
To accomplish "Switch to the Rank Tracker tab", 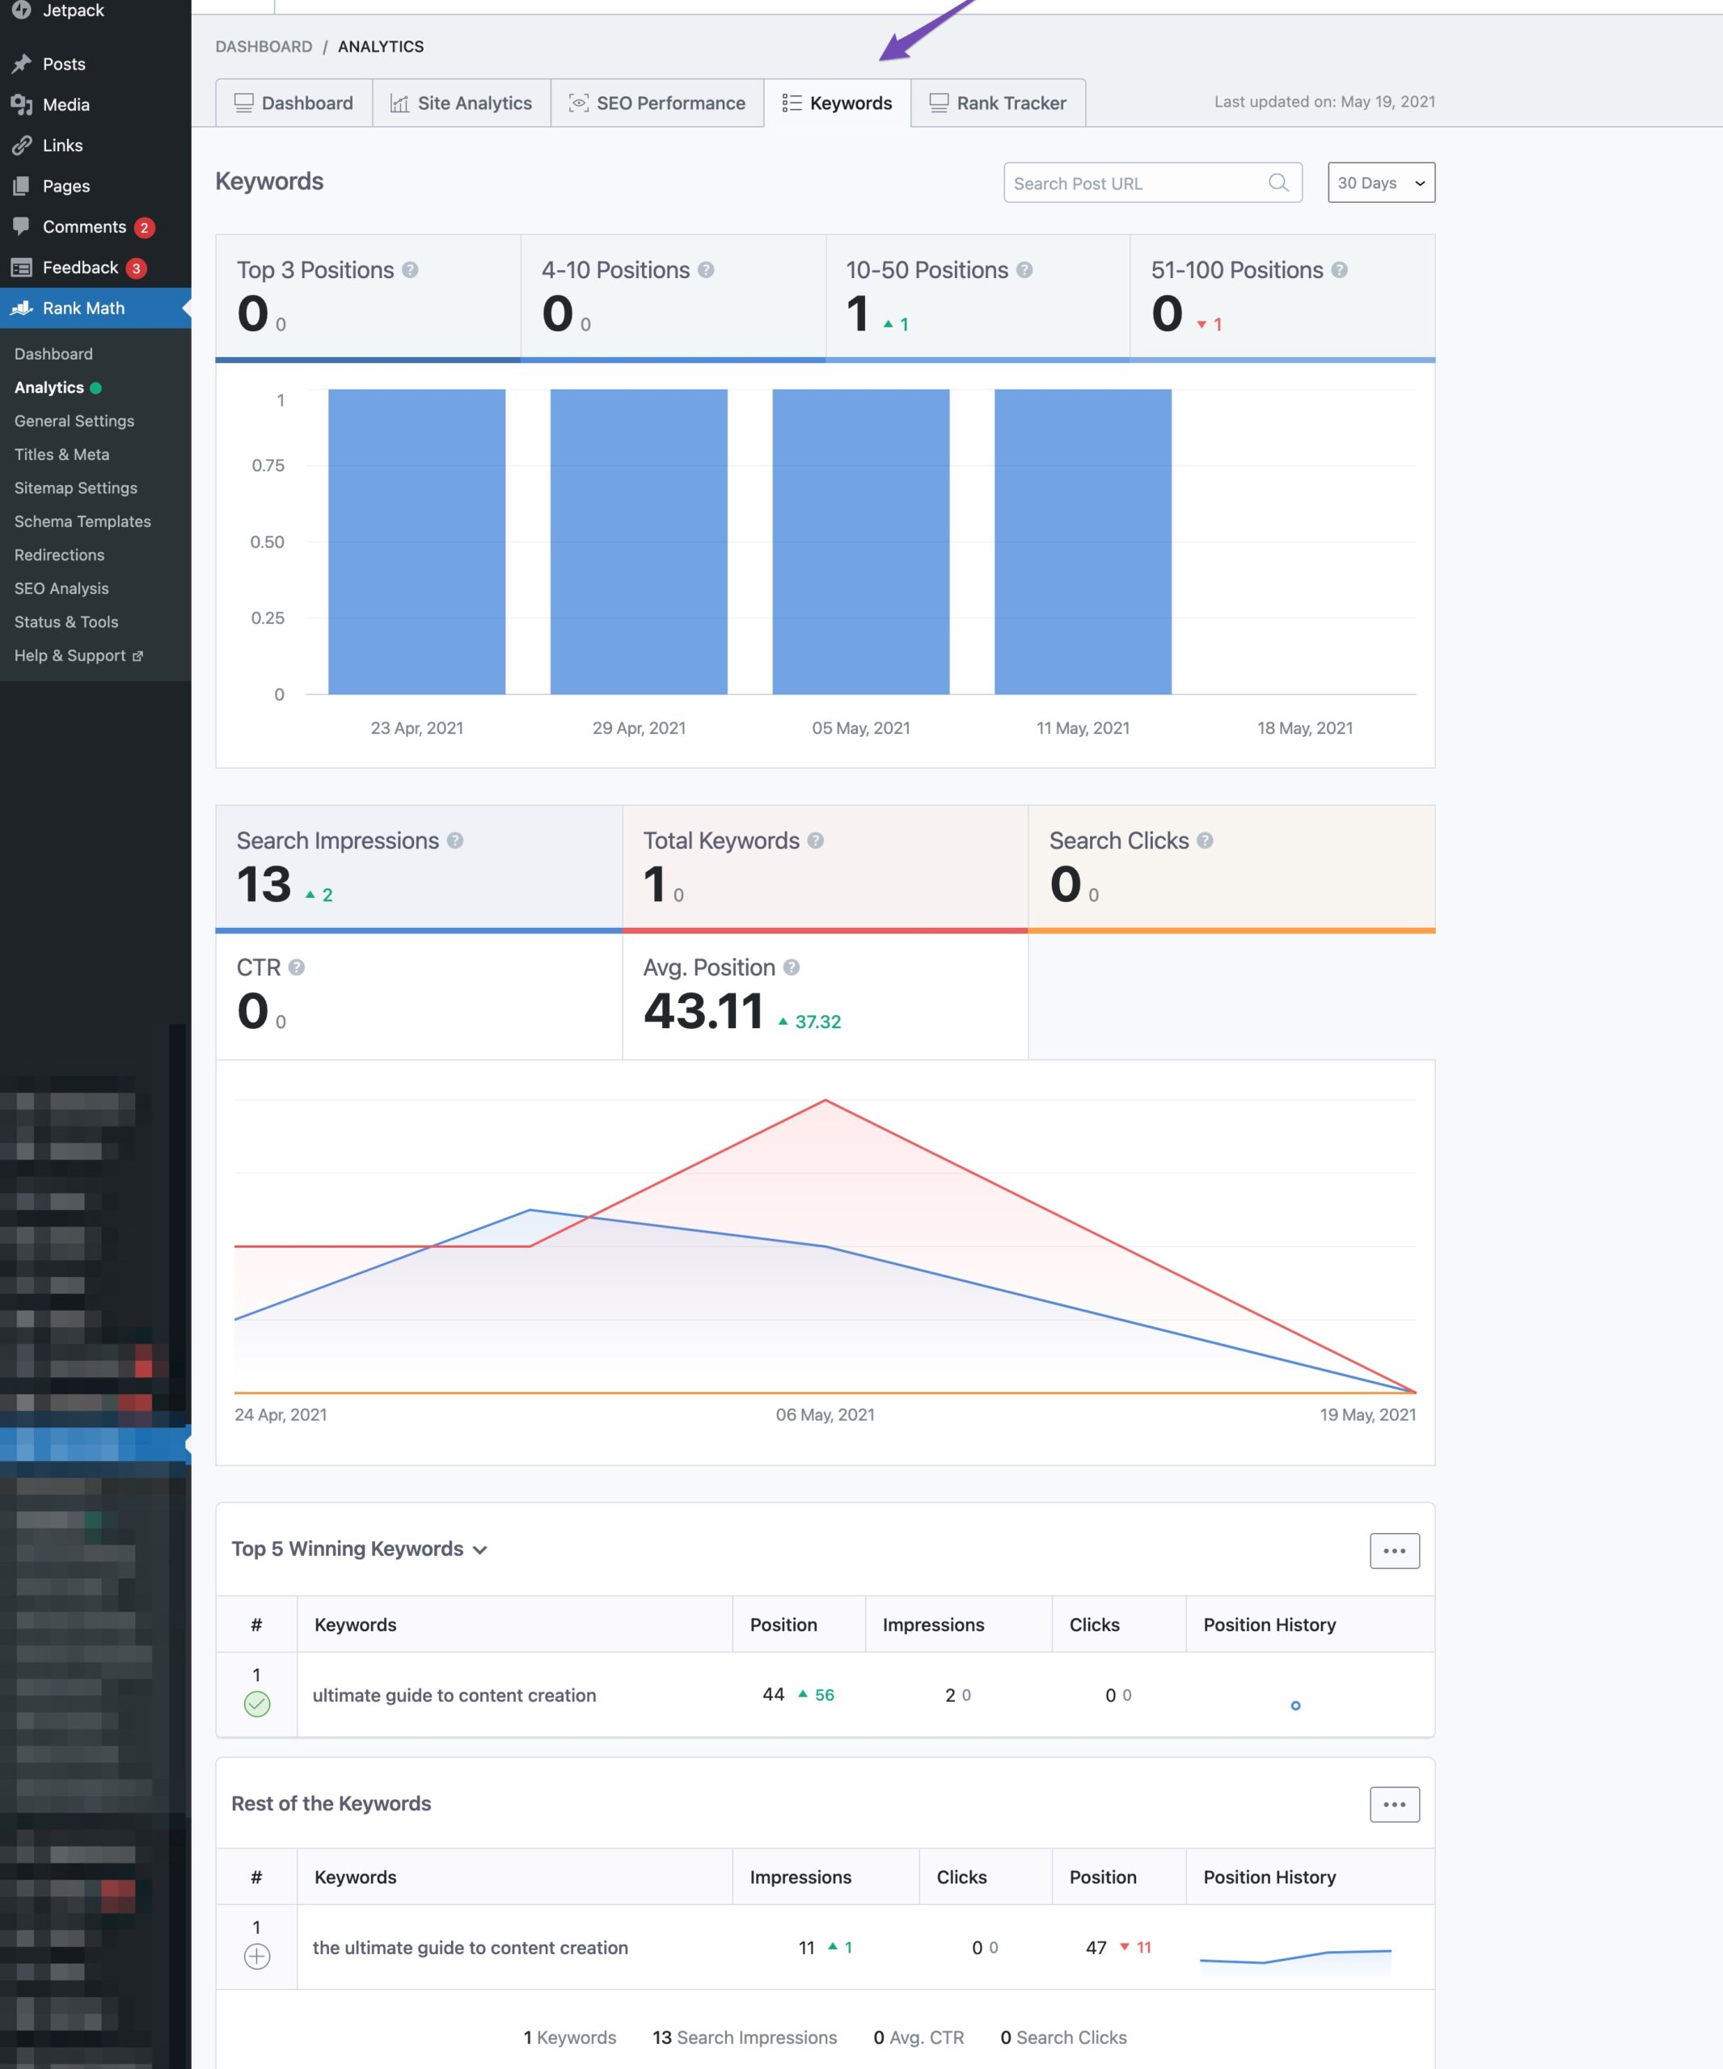I will tap(998, 103).
